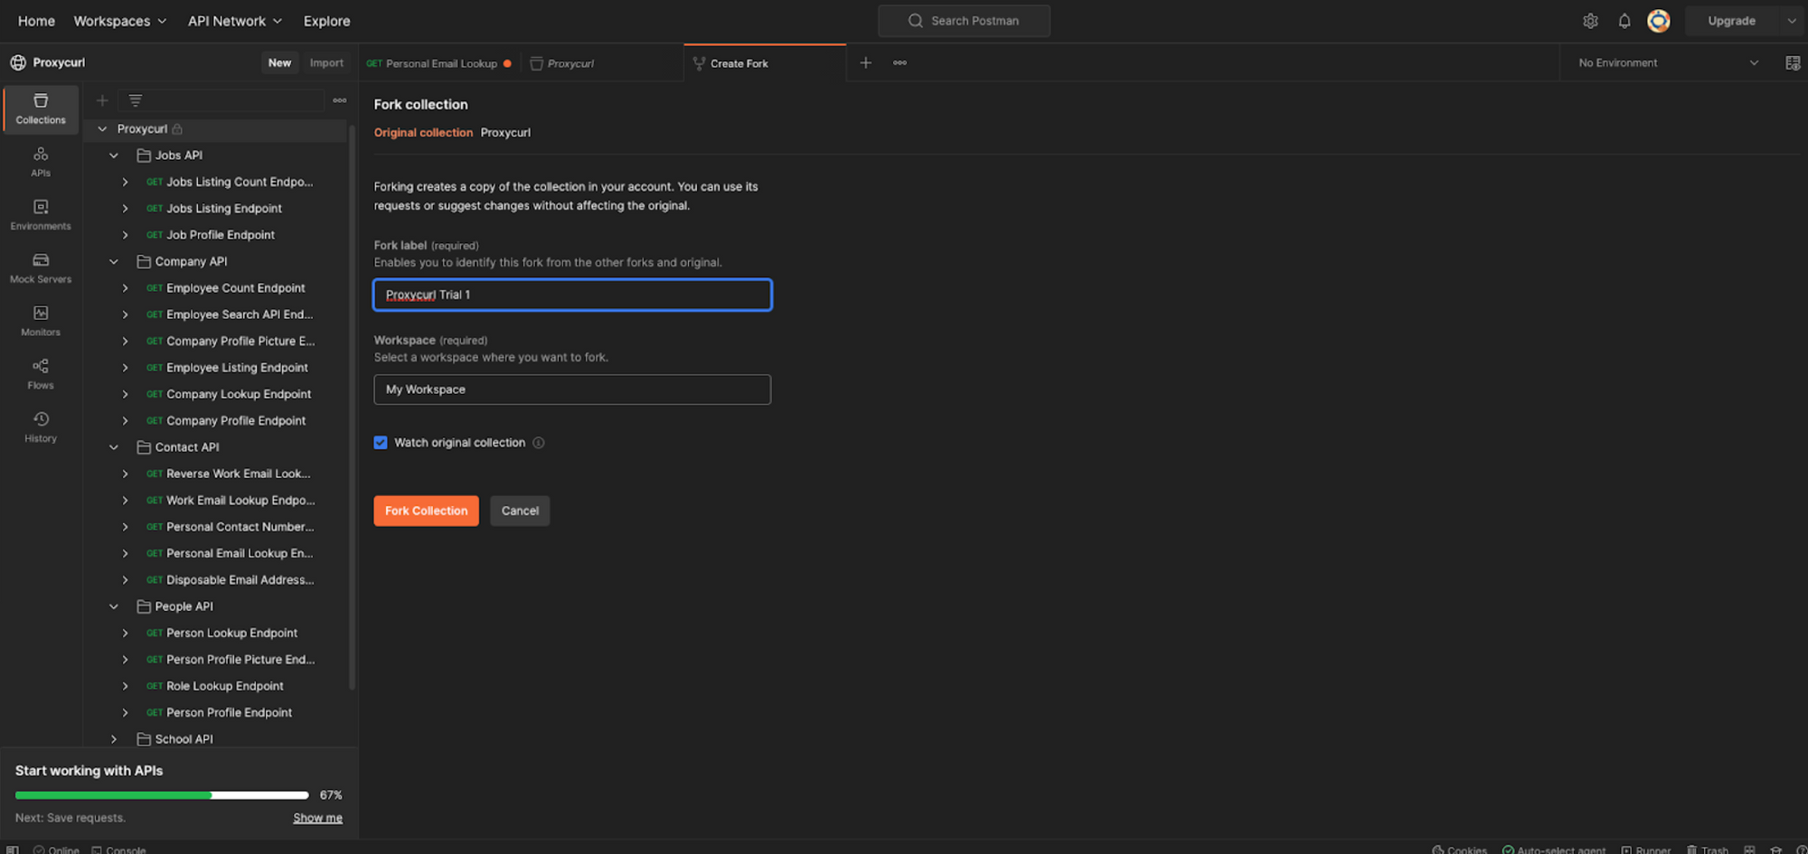
Task: Click the Fork label input field
Action: pyautogui.click(x=572, y=295)
